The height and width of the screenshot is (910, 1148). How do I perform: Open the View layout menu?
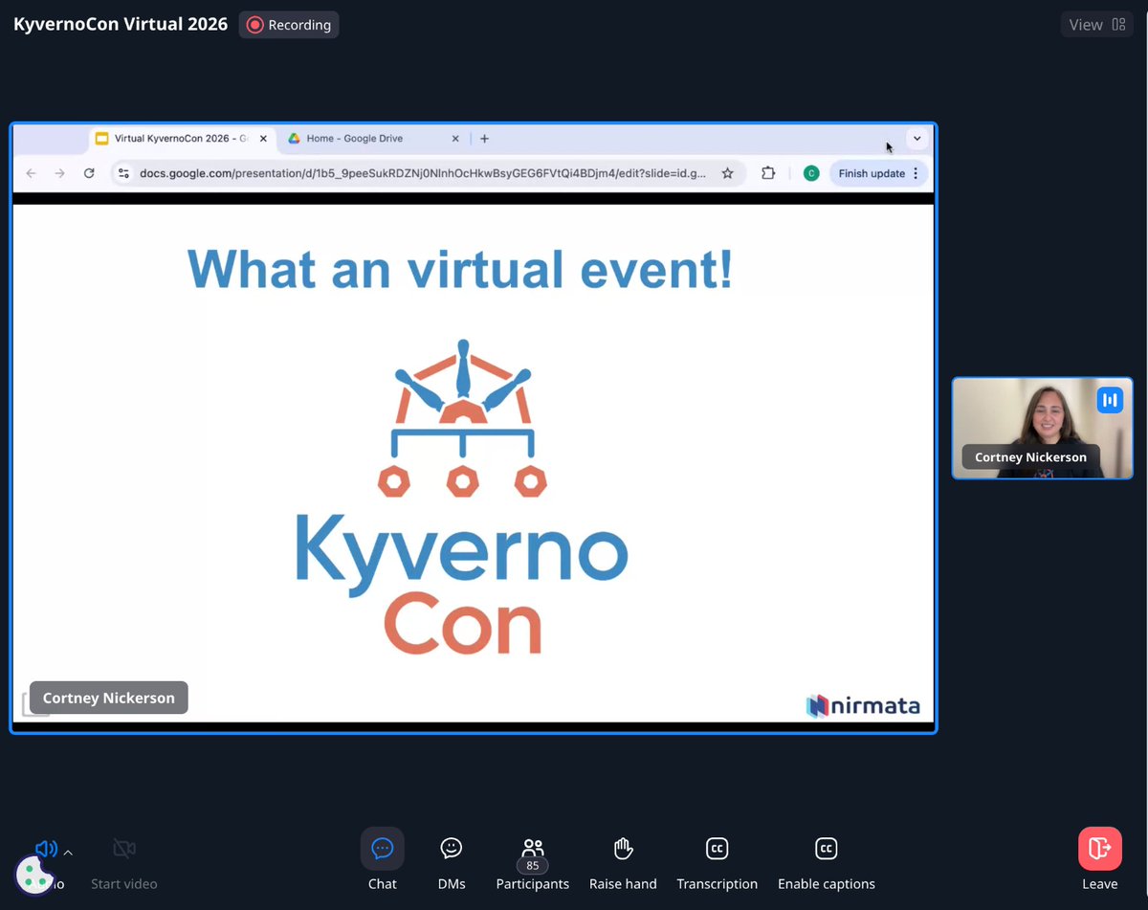pos(1097,25)
